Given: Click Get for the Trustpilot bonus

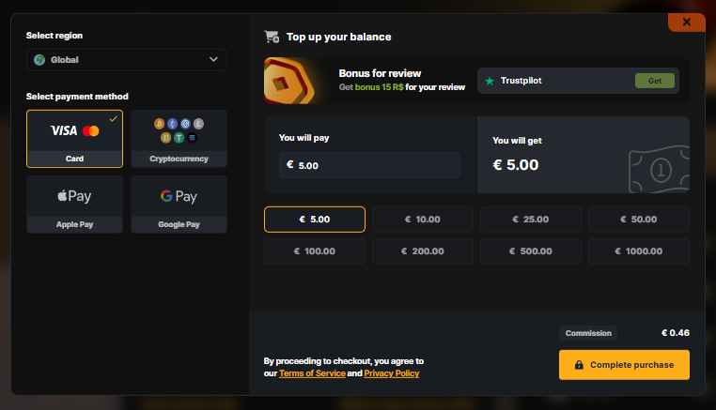Looking at the screenshot, I should (x=654, y=81).
